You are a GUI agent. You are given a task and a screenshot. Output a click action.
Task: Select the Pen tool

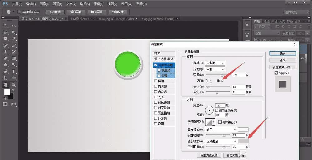(x=6, y=72)
